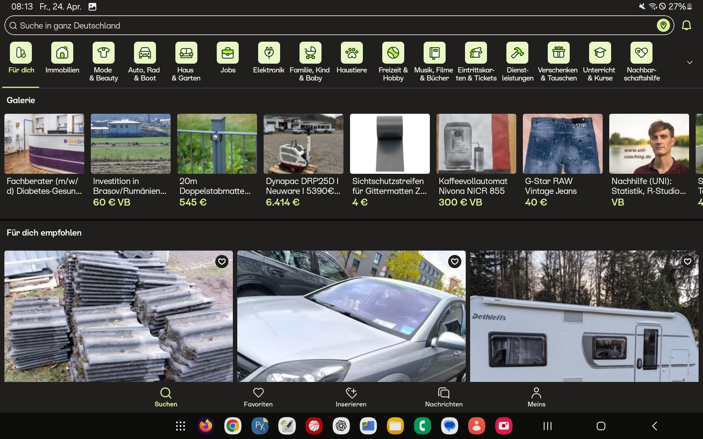The width and height of the screenshot is (703, 439).
Task: Toggle favorite heart on silver car listing
Action: [x=455, y=262]
